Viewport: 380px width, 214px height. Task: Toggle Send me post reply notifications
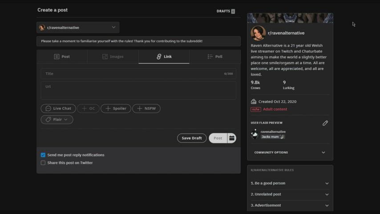click(43, 155)
